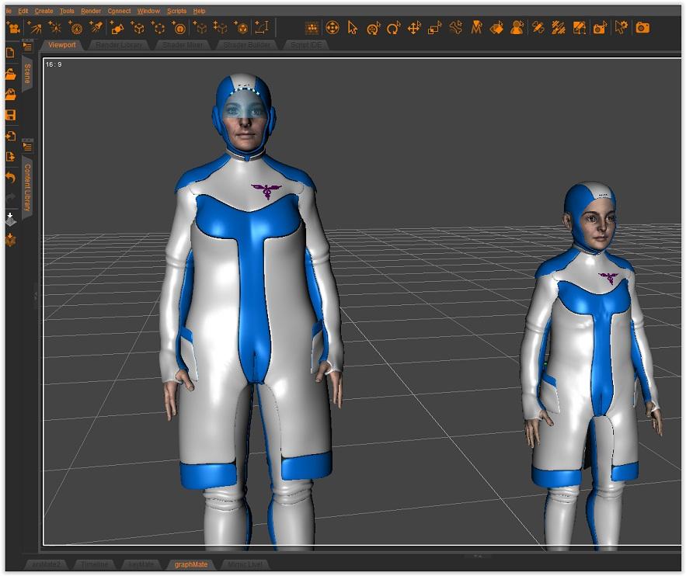Select the Node Selection arrow tool
686x576 pixels.
coord(353,28)
